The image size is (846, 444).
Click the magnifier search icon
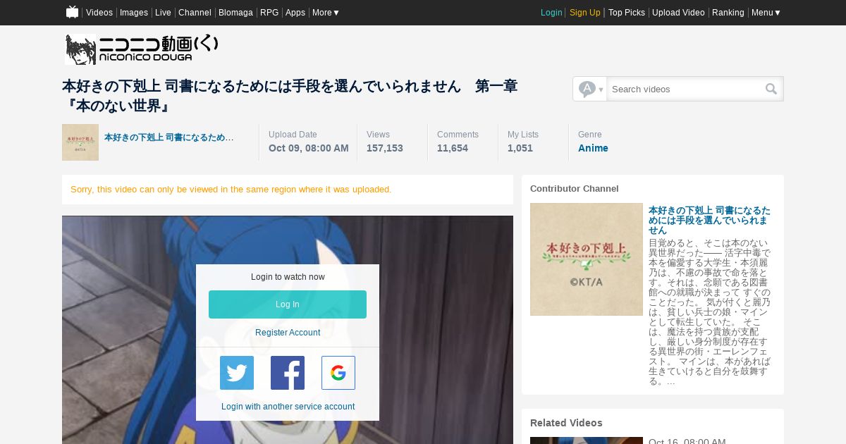(x=771, y=89)
